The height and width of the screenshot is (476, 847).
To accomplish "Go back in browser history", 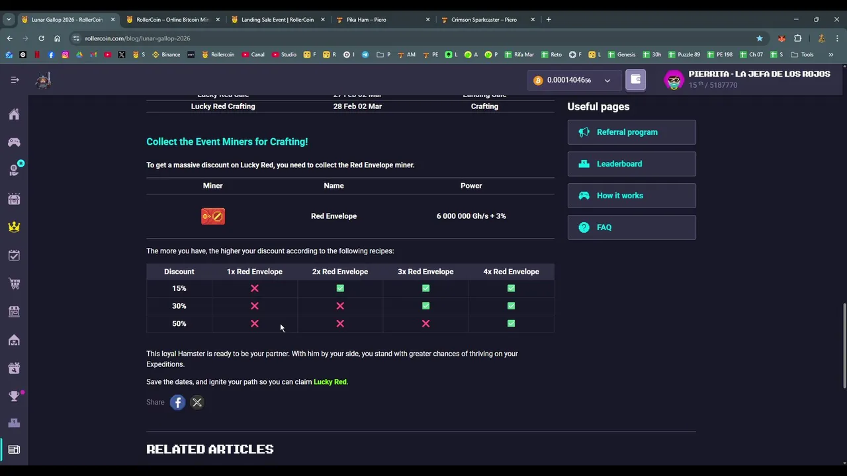I will [x=9, y=38].
